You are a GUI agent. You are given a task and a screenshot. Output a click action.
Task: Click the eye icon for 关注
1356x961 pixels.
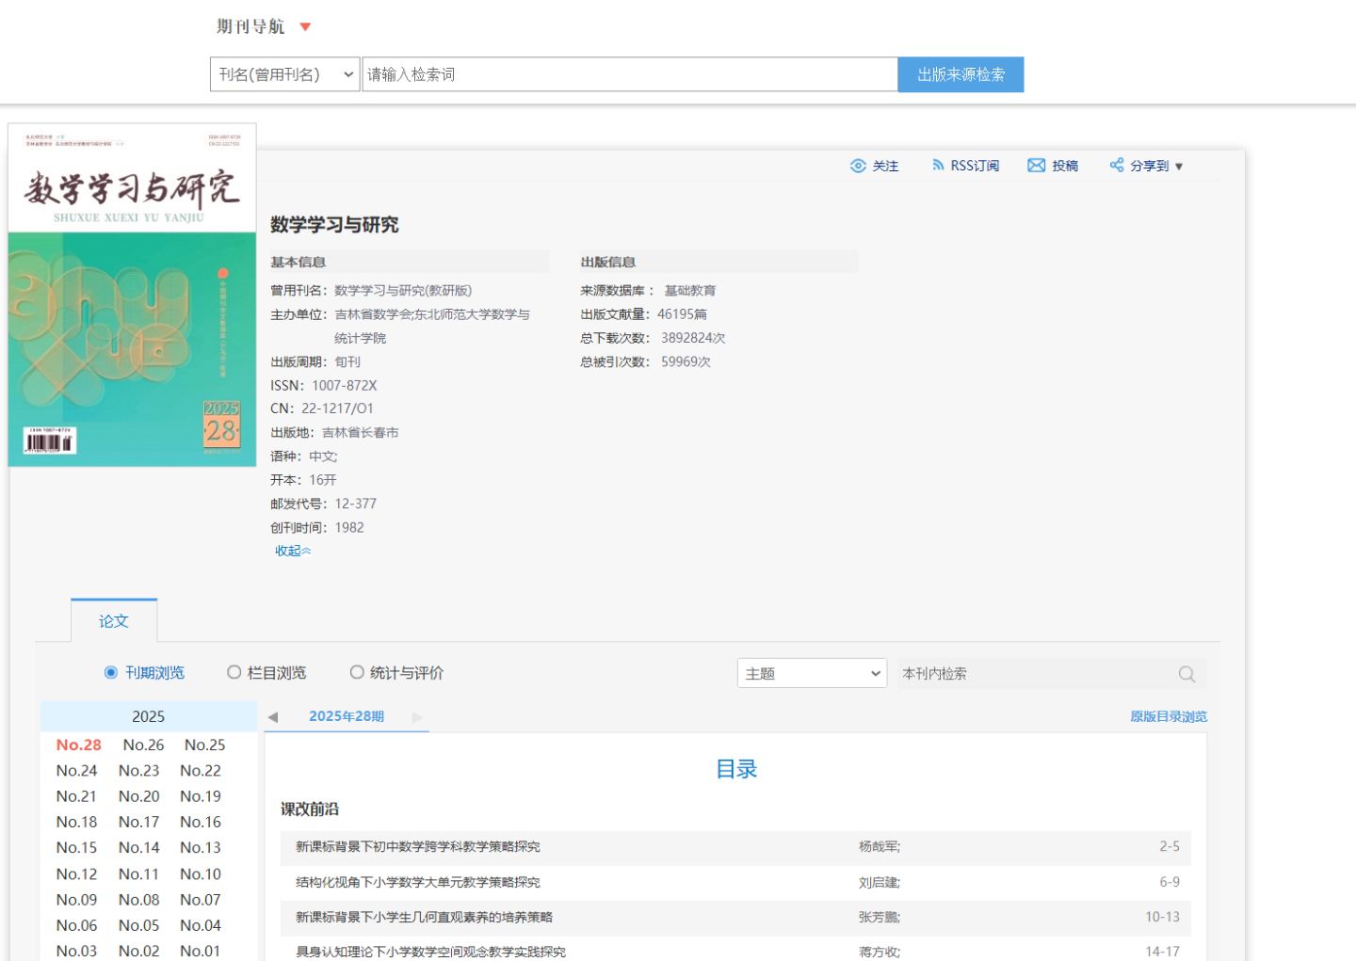858,166
